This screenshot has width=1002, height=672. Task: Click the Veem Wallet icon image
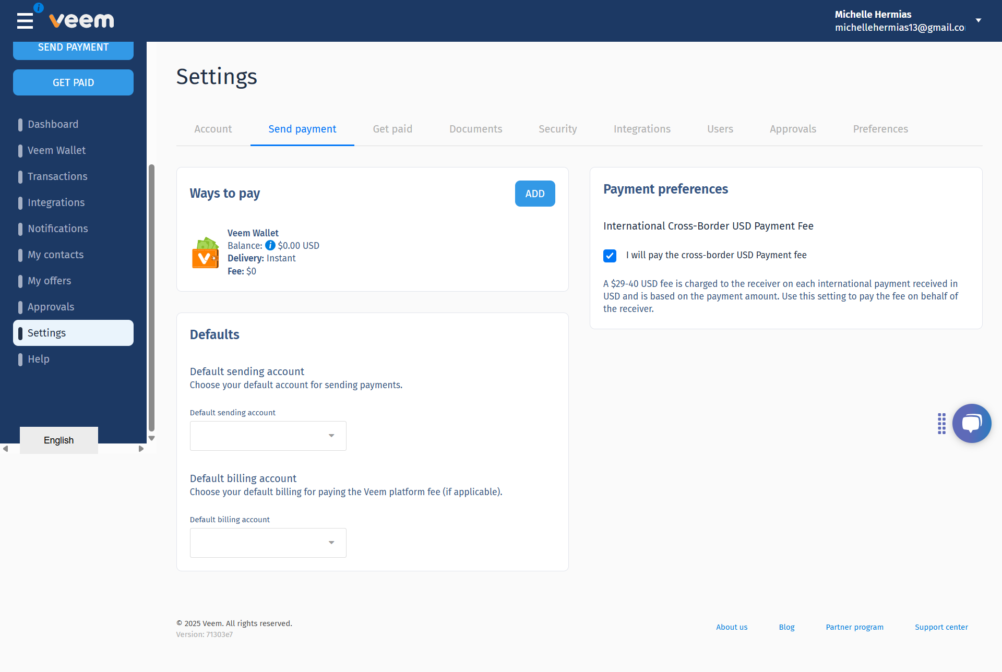pyautogui.click(x=205, y=253)
